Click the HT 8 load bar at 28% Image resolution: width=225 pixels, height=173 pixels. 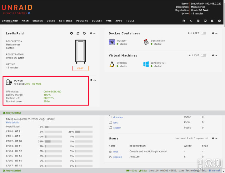pyautogui.click(x=84, y=132)
